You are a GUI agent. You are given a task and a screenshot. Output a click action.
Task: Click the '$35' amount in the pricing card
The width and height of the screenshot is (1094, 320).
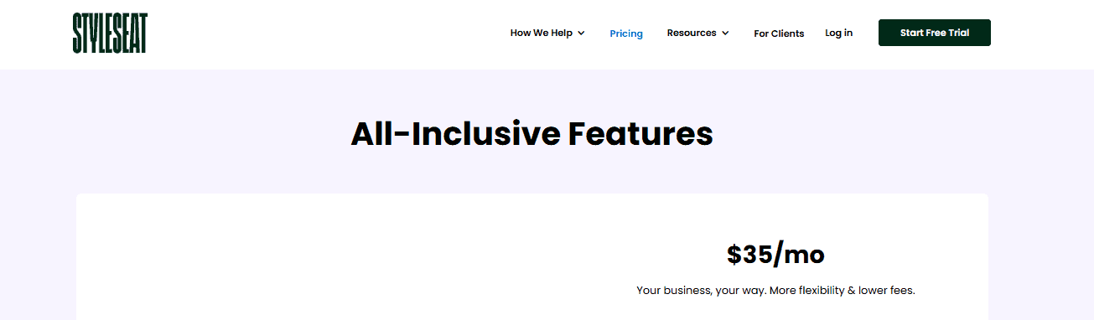point(748,255)
